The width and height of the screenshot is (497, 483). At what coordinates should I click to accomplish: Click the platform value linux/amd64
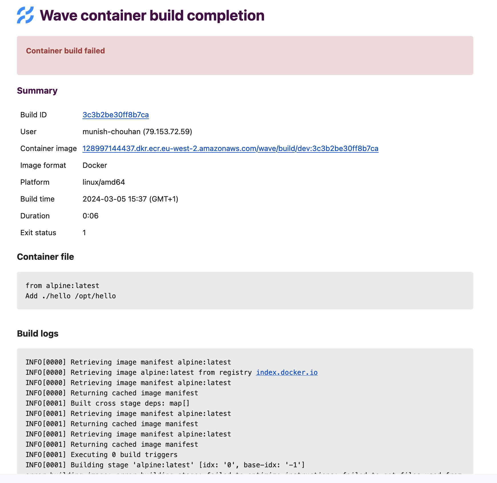104,182
